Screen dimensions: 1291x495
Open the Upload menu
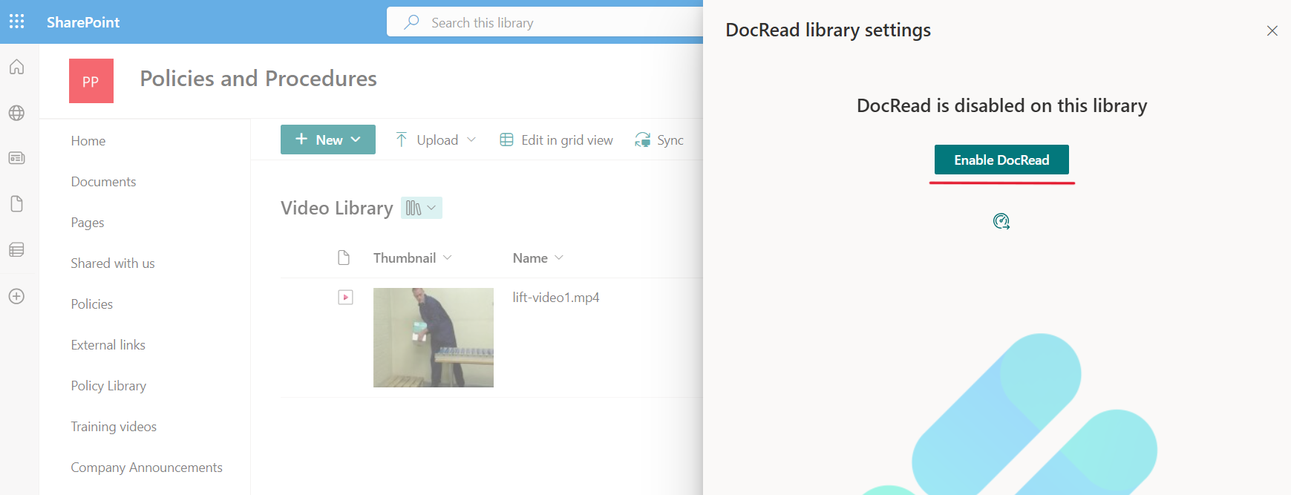436,140
